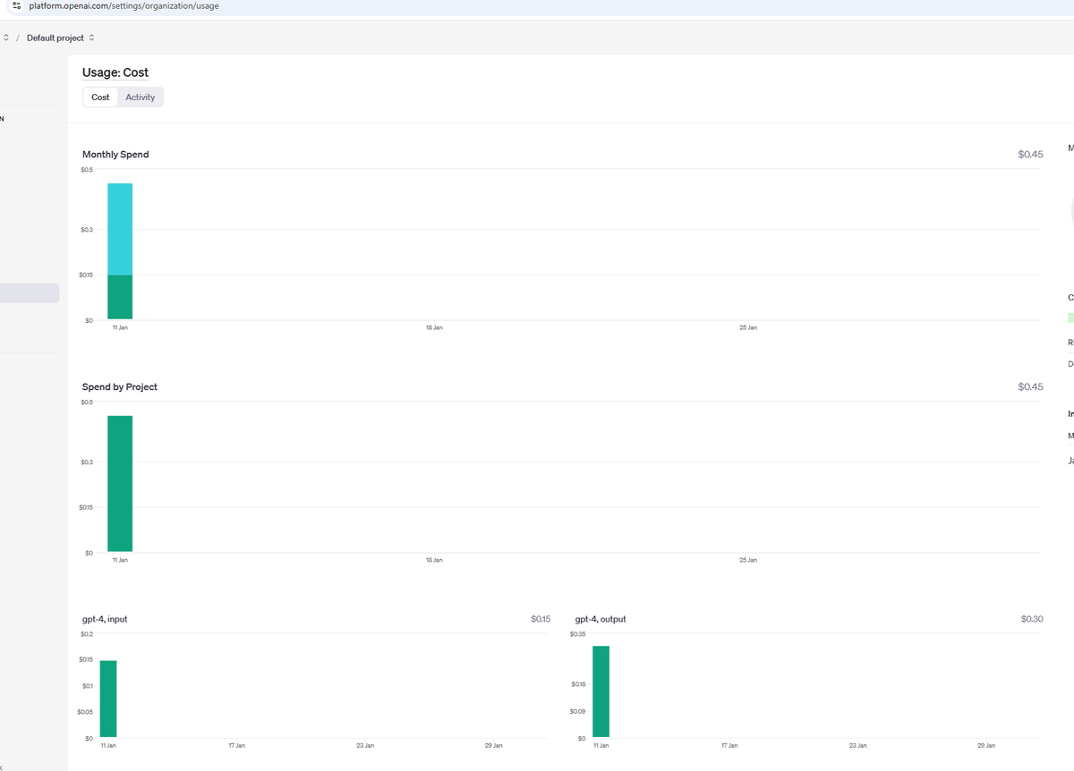Expand the organization chevron before the slash

coord(5,38)
